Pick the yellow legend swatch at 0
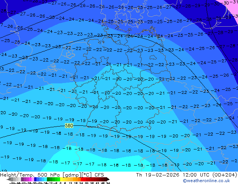Image resolution: width=238 pixels, height=184 pixels. (x=62, y=179)
